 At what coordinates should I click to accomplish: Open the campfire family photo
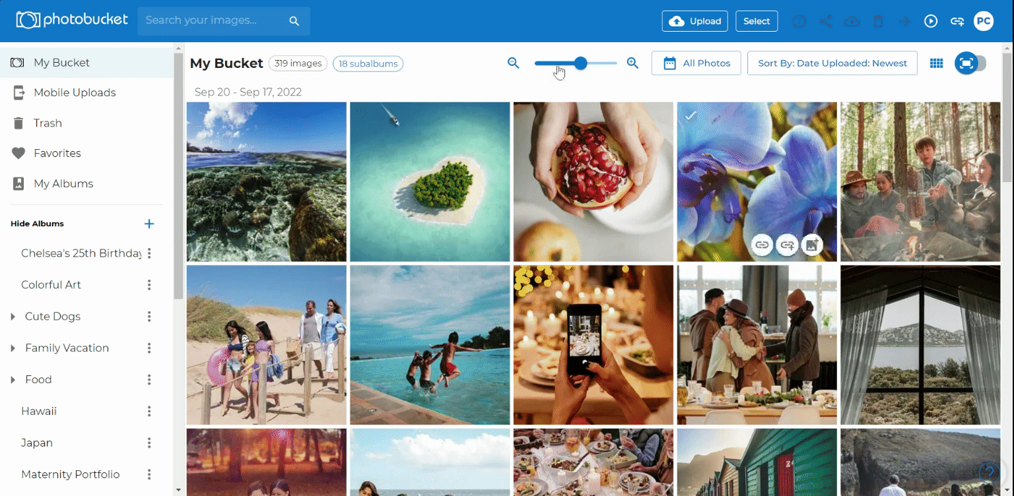tap(920, 182)
